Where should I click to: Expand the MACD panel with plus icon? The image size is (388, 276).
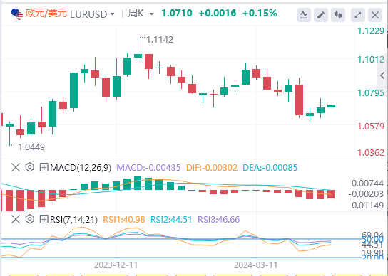pos(44,168)
